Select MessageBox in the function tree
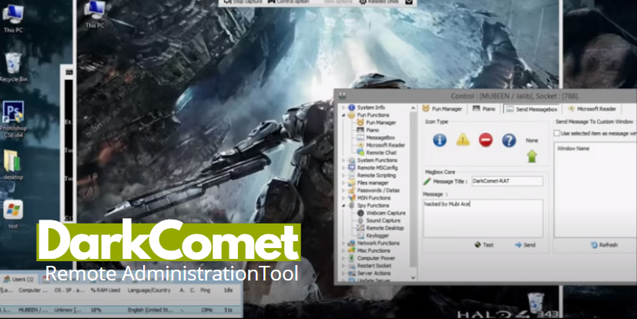This screenshot has height=319, width=637. pyautogui.click(x=381, y=138)
